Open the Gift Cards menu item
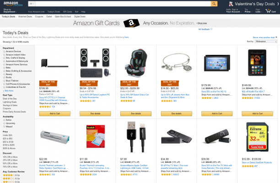The height and width of the screenshot is (183, 280). coord(67,11)
